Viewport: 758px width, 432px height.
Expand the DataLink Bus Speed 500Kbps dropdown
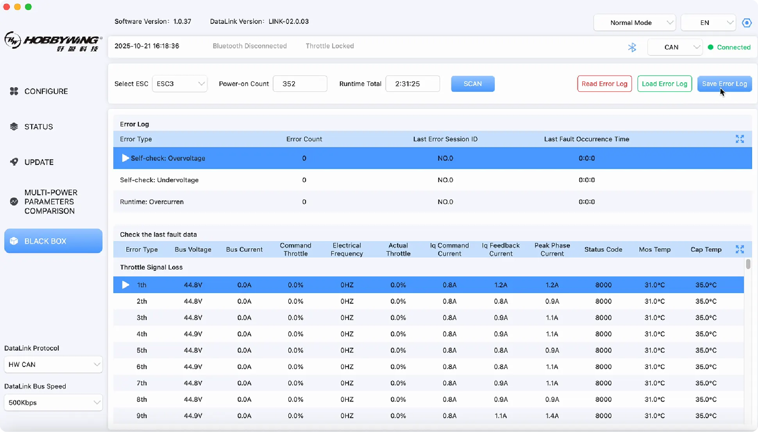[53, 402]
